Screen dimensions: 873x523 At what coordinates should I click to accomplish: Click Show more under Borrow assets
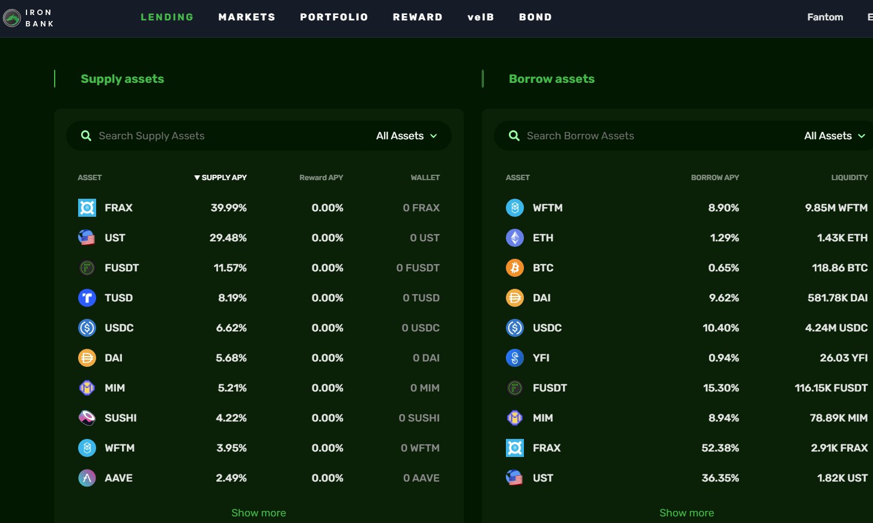pyautogui.click(x=687, y=513)
